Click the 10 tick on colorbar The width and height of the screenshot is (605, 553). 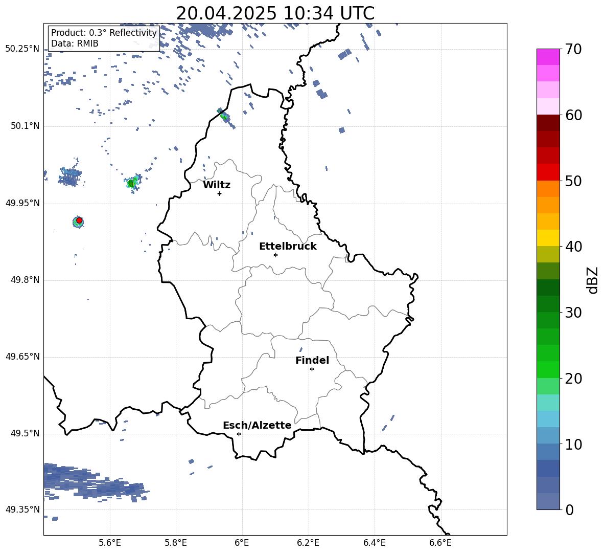click(x=573, y=445)
